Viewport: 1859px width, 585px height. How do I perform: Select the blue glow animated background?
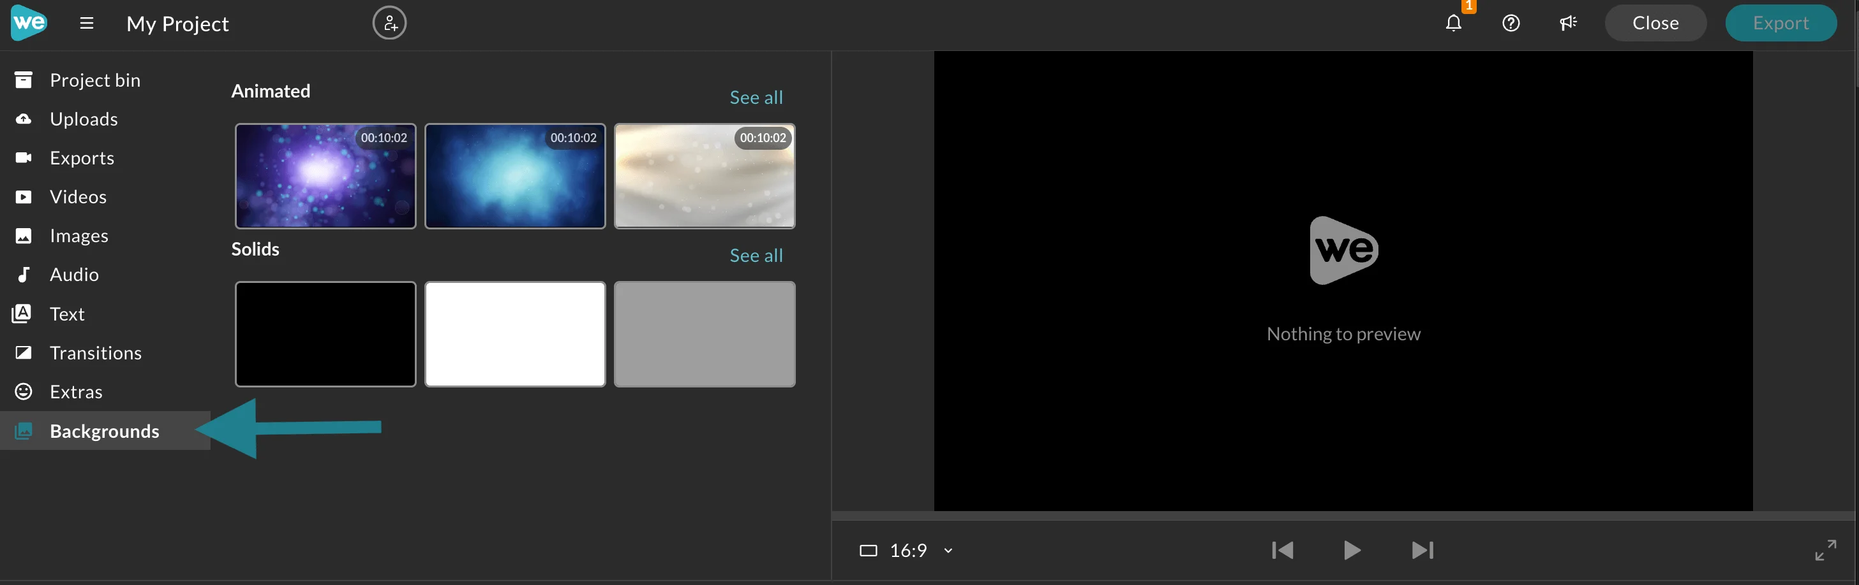514,176
